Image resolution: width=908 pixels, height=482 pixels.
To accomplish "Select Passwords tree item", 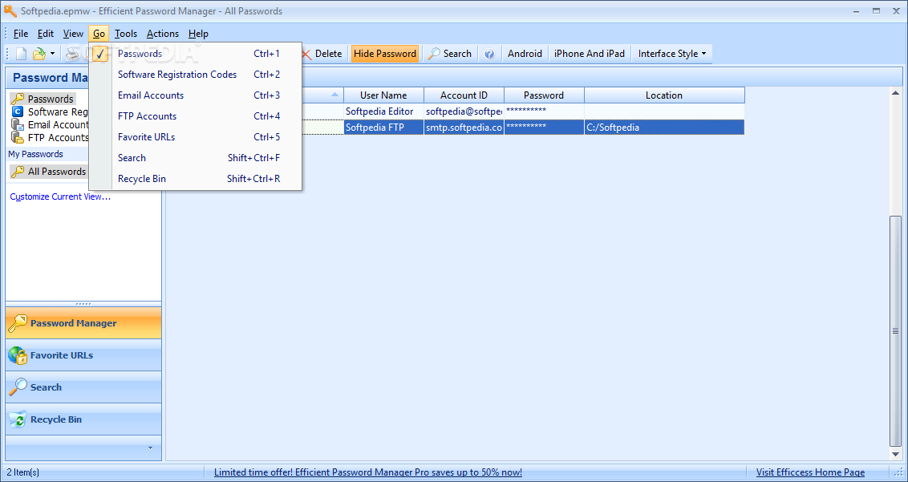I will [x=51, y=99].
